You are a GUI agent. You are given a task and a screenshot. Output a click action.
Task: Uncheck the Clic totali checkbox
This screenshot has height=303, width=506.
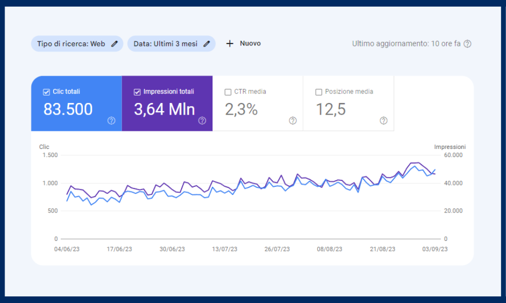point(47,92)
